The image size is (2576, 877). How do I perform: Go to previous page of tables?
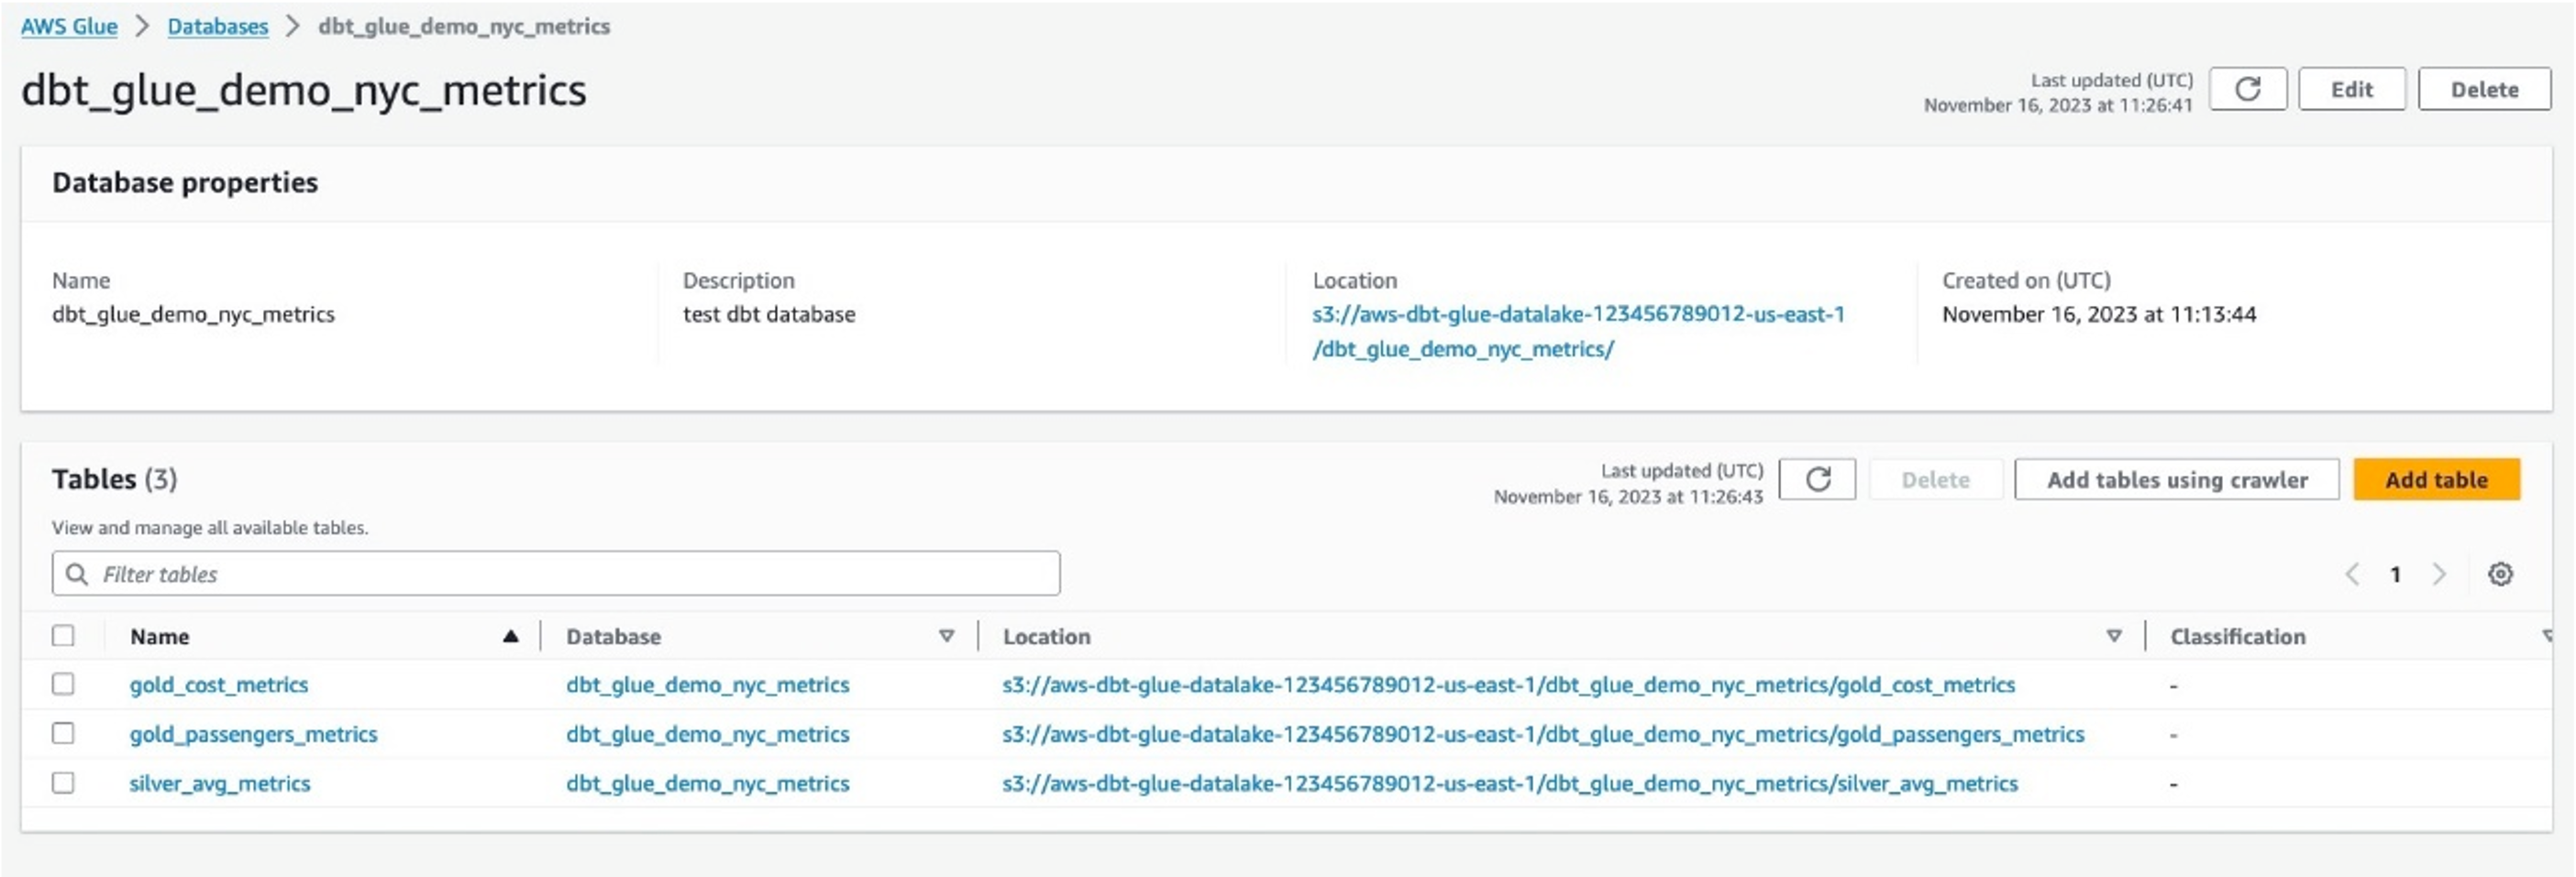point(2352,575)
